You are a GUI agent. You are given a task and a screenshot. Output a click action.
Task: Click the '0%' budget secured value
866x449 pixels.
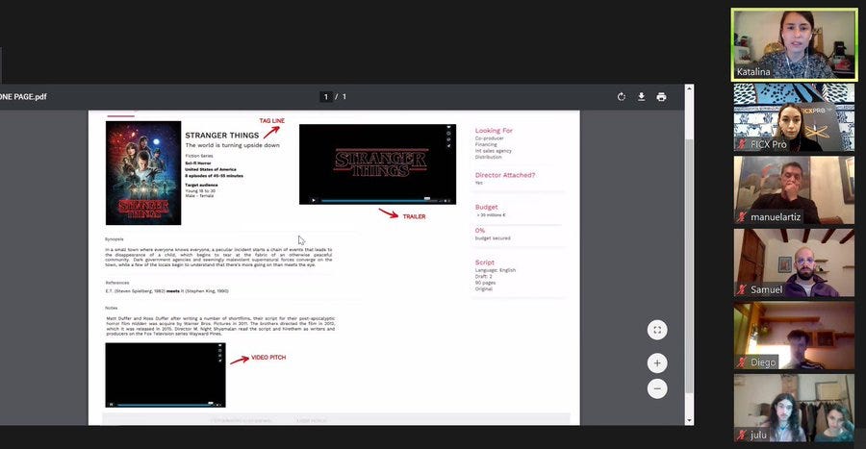click(479, 231)
